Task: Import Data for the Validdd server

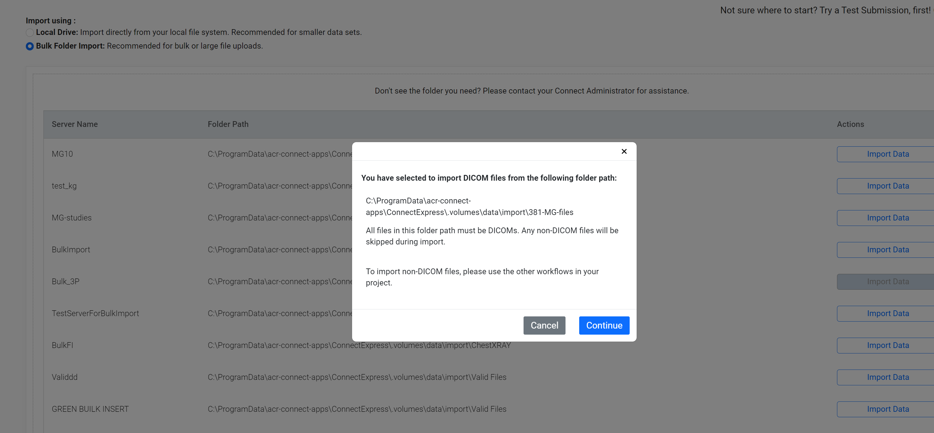Action: point(887,377)
